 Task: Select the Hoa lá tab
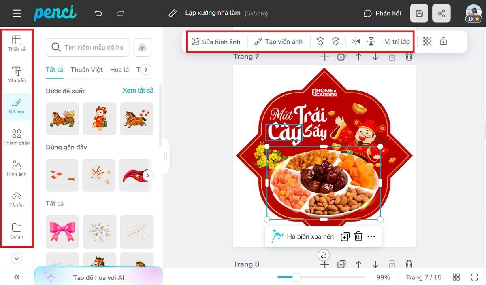[x=119, y=70]
